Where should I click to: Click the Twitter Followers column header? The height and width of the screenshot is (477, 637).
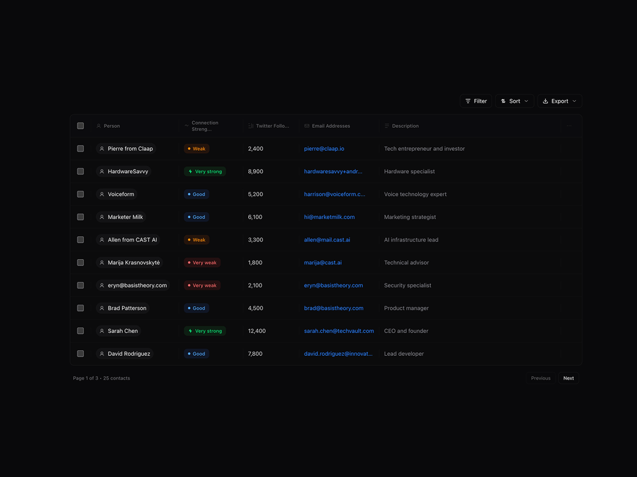(268, 126)
